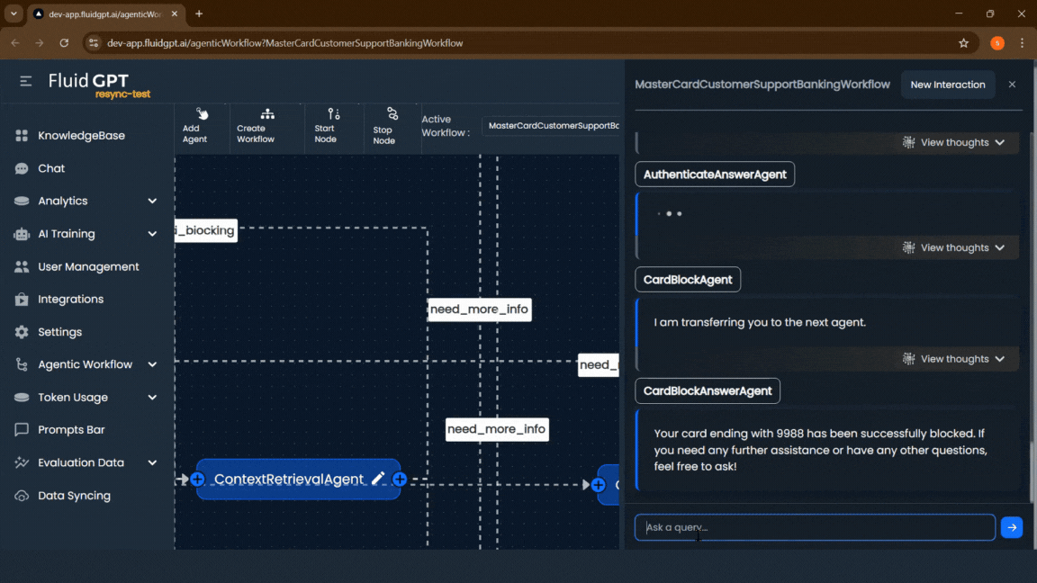This screenshot has height=583, width=1037.
Task: Click the Evaluation Data icon
Action: point(22,462)
